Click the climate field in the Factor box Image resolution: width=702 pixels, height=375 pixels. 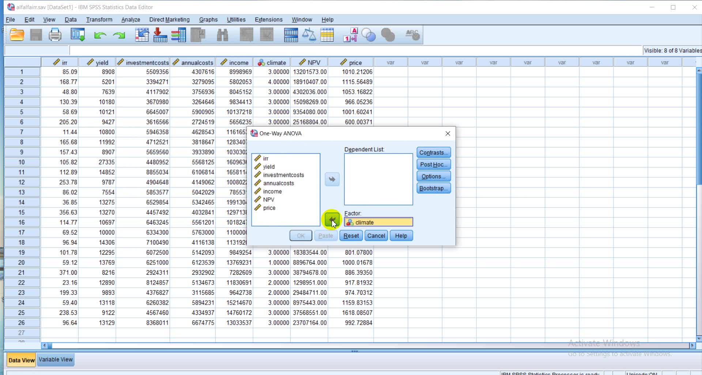tap(378, 222)
